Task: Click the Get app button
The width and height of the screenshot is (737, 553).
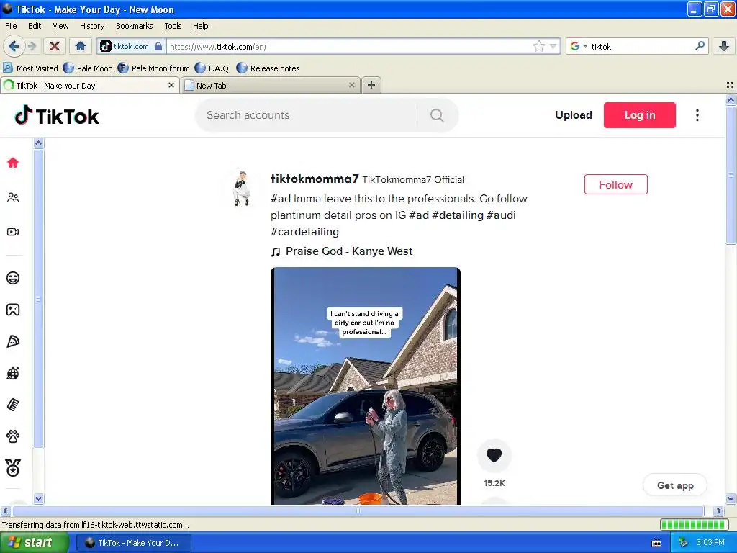Action: pyautogui.click(x=675, y=485)
